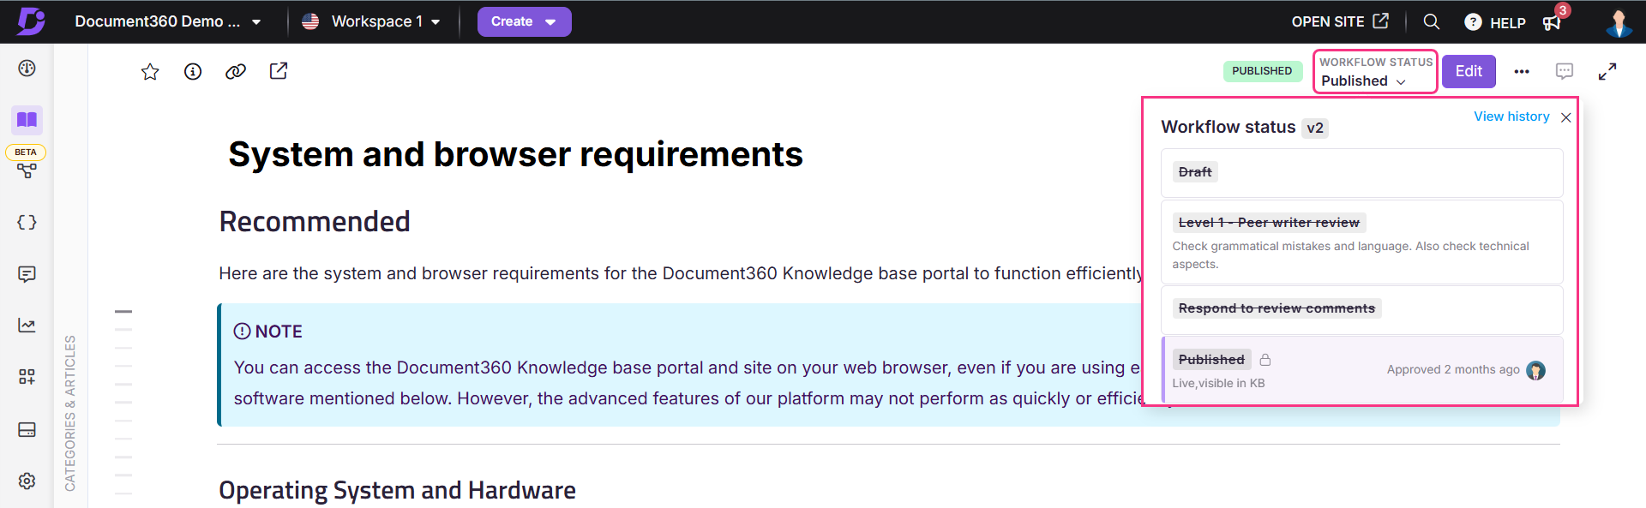The image size is (1646, 508).
Task: Open the View history link
Action: click(1511, 117)
